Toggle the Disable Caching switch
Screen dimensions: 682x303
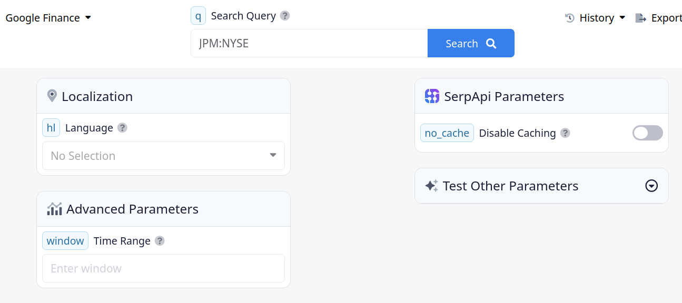tap(647, 133)
